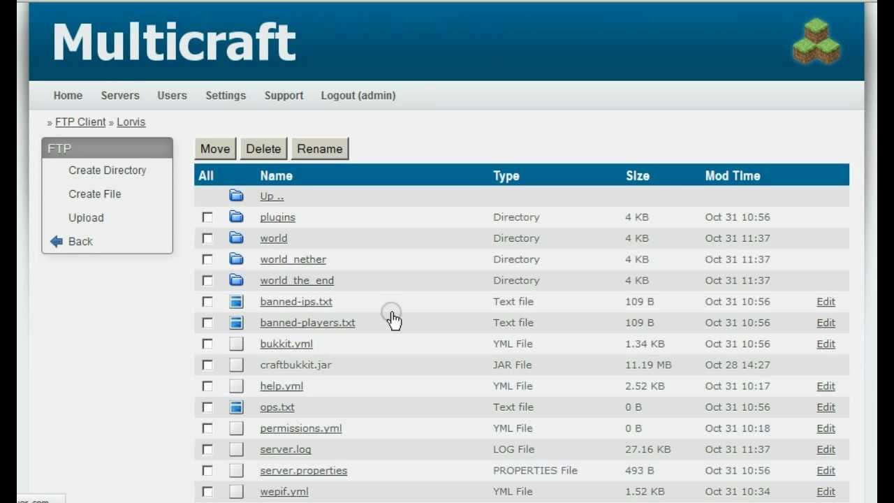This screenshot has width=894, height=503.
Task: Toggle the checkbox for bukkit.yml
Action: coord(207,344)
